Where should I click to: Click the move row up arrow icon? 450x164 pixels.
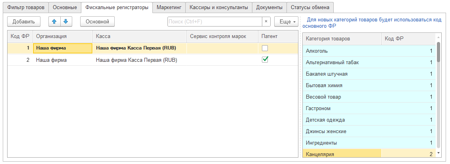[x=54, y=21]
